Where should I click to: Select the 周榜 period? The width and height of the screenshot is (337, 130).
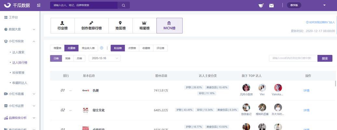point(68,58)
